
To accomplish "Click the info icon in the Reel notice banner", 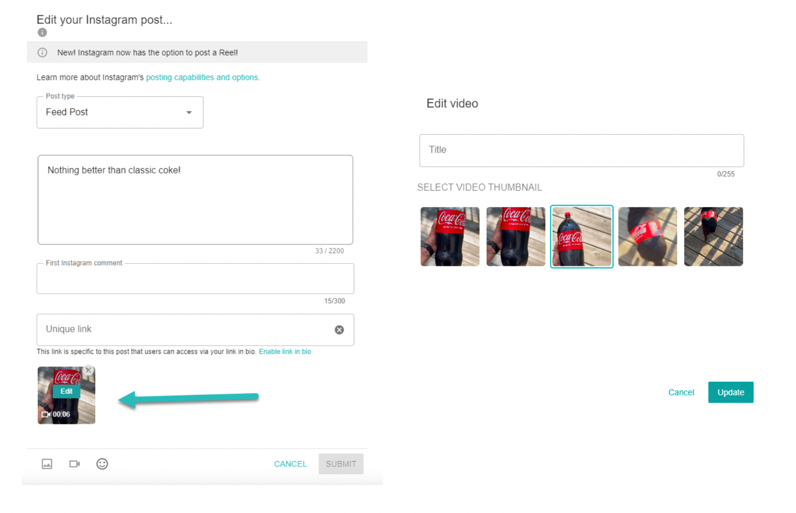I will tap(42, 53).
